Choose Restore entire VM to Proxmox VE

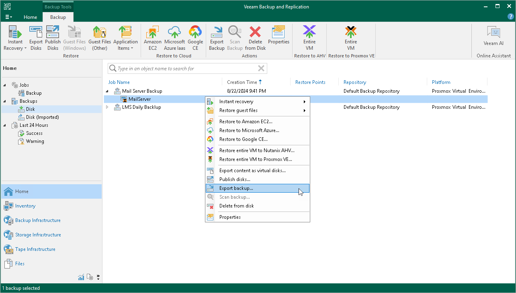pyautogui.click(x=258, y=159)
